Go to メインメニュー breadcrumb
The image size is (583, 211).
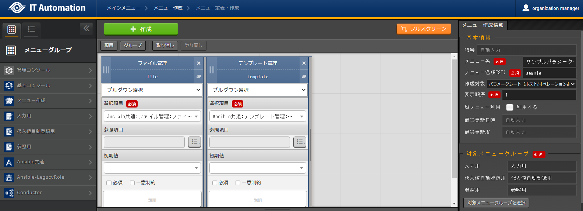pyautogui.click(x=123, y=8)
